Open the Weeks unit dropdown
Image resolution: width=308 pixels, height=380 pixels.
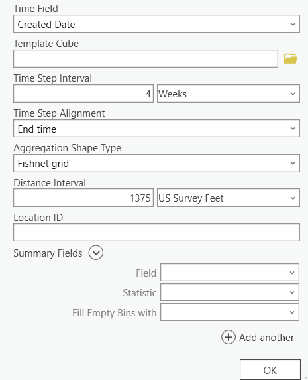pos(229,94)
